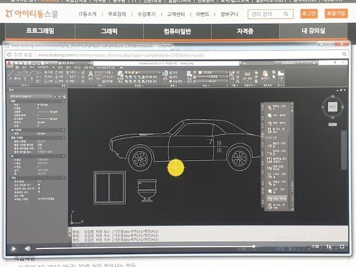Click the navigation bar on canvas right
This screenshot has height=267, width=356.
pos(344,150)
